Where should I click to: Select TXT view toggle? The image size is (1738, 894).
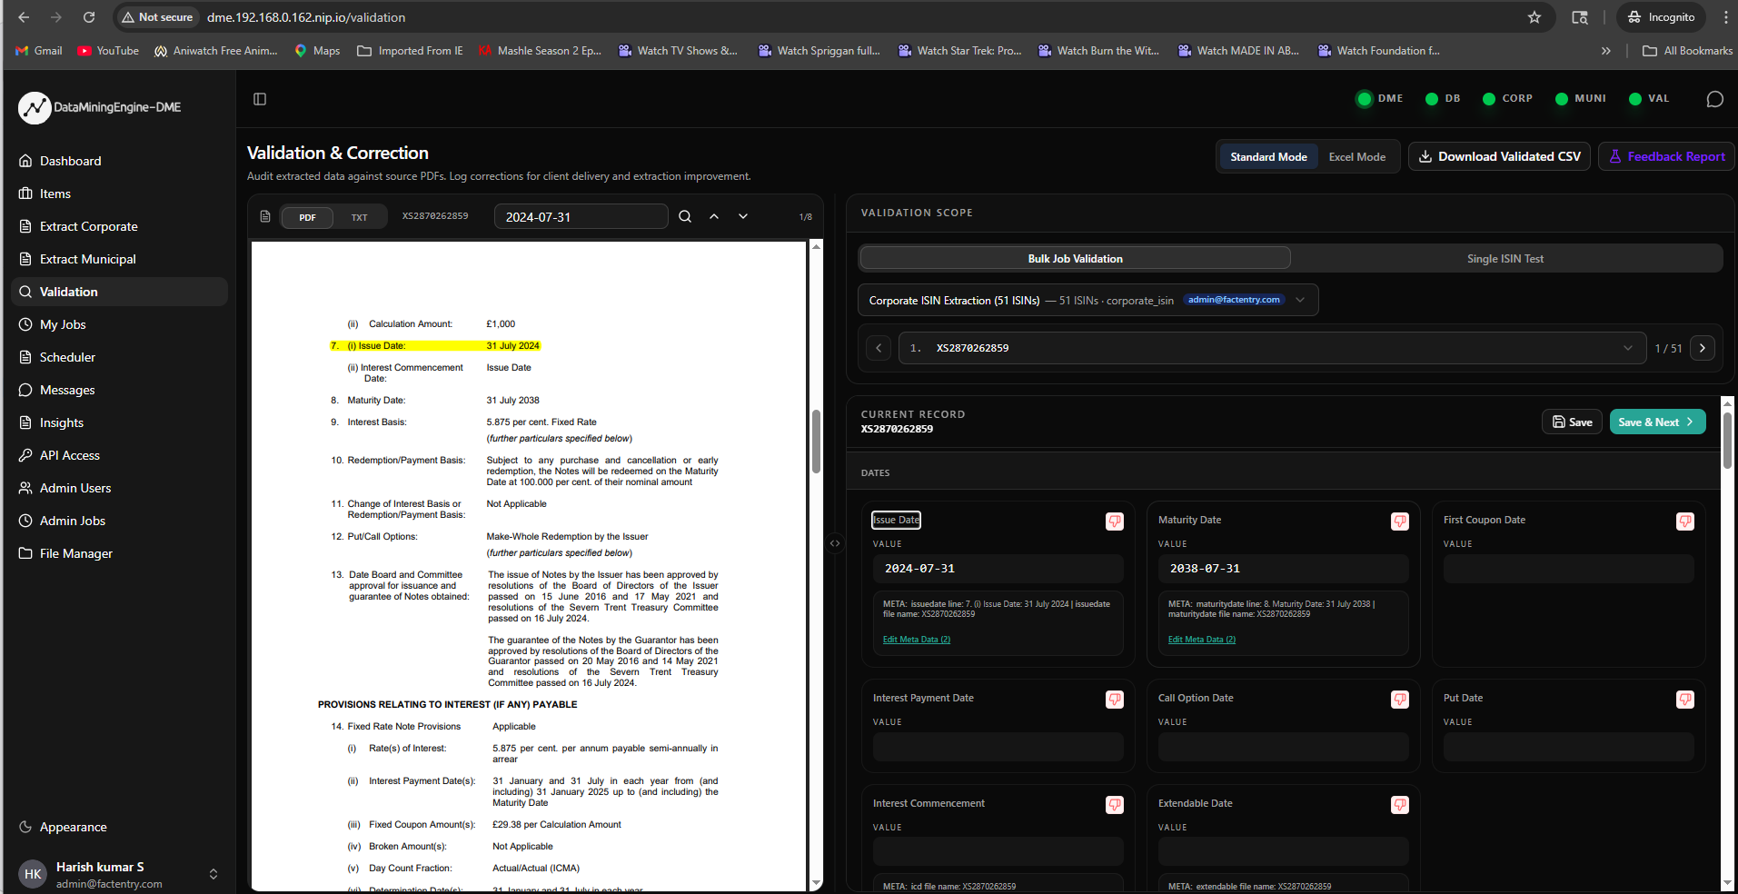point(360,217)
